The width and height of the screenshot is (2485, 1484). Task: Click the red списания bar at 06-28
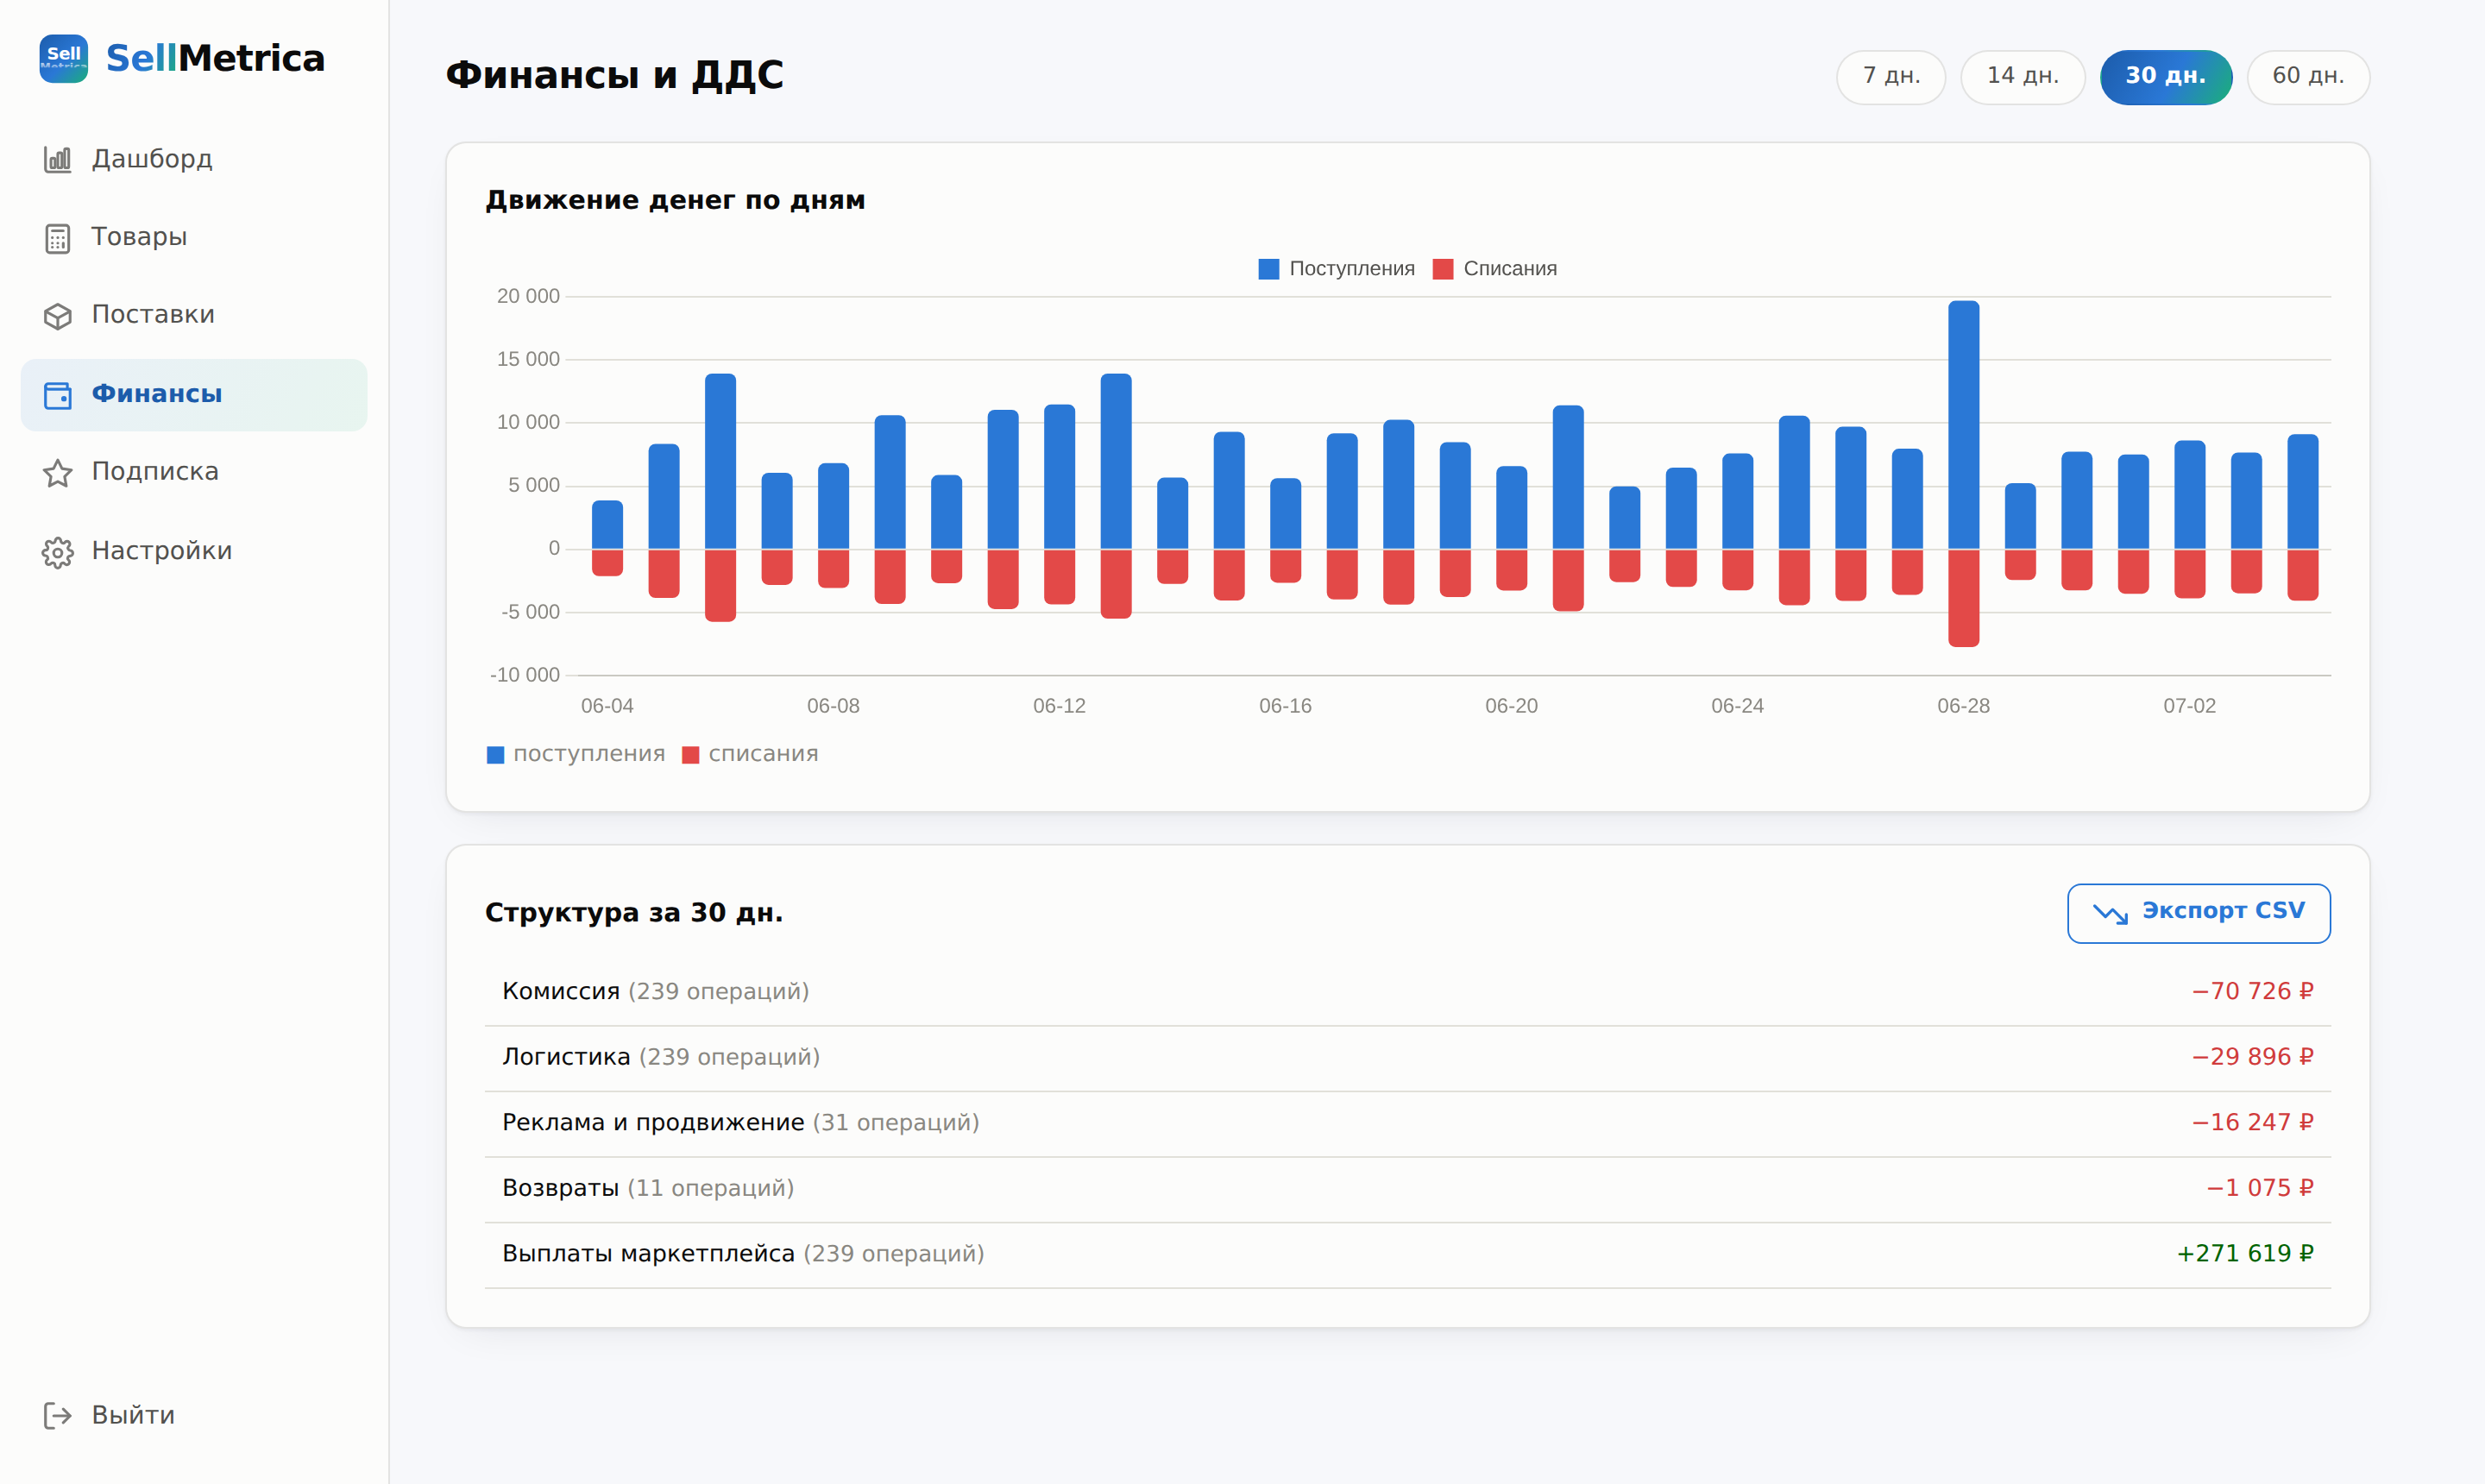click(1964, 598)
